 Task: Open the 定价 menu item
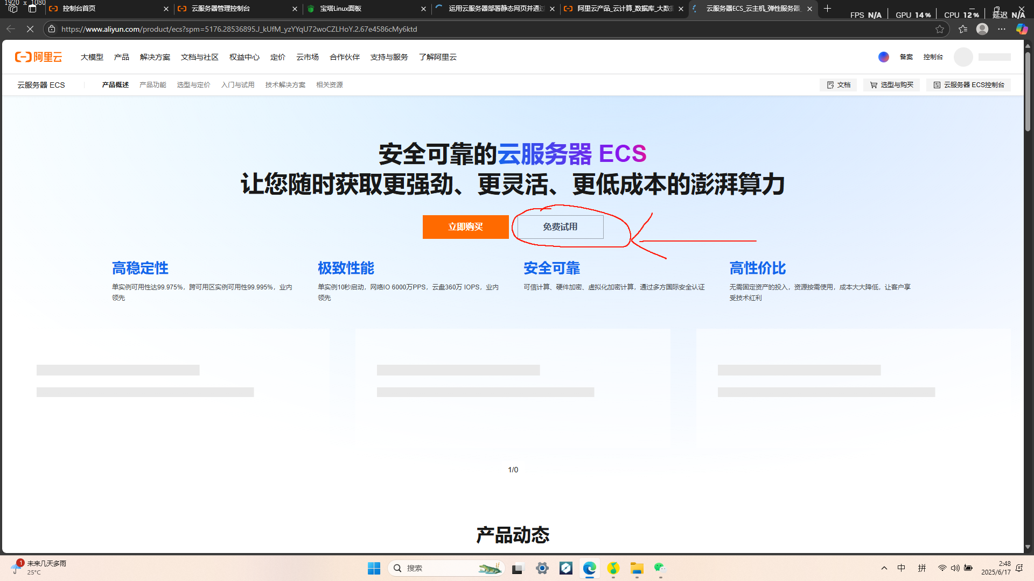277,57
